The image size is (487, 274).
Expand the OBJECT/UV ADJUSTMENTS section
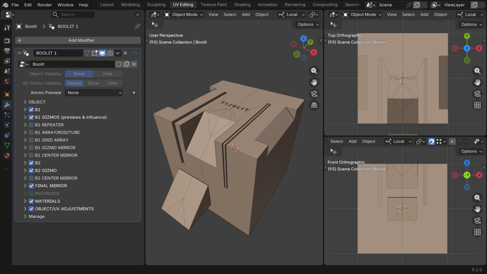[x=25, y=209]
